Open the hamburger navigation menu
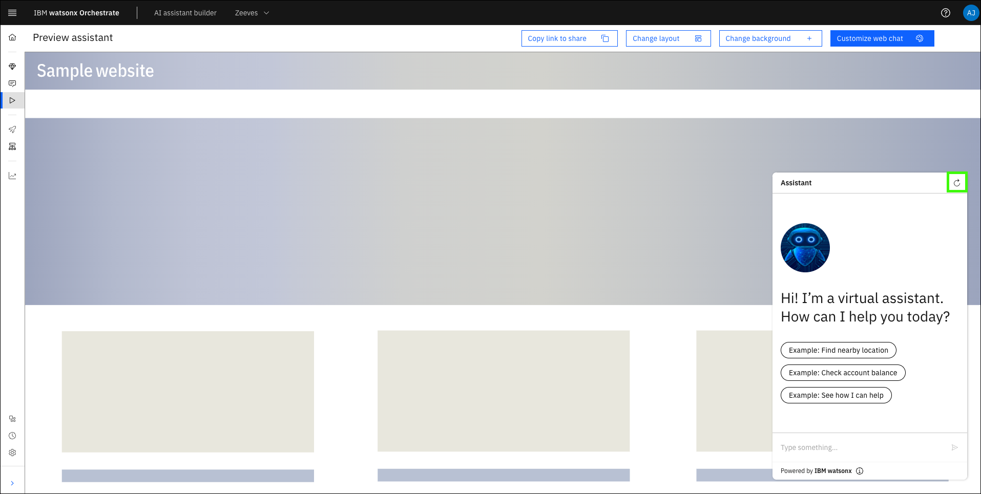Screen dimensions: 981x494 pyautogui.click(x=12, y=13)
